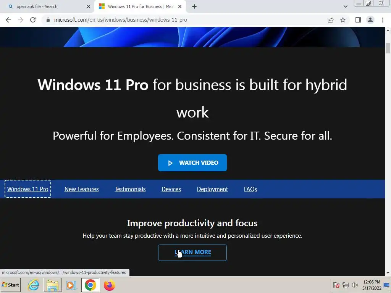The height and width of the screenshot is (293, 391).
Task: Open the Devices section link
Action: pyautogui.click(x=171, y=189)
